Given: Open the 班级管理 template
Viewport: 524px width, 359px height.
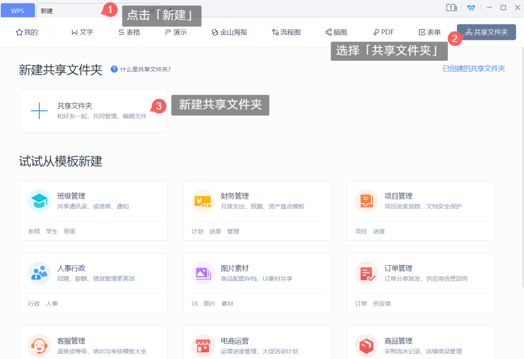Looking at the screenshot, I should click(x=93, y=210).
